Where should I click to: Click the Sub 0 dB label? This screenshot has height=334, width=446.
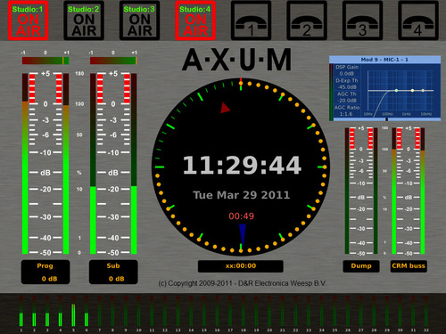point(113,272)
